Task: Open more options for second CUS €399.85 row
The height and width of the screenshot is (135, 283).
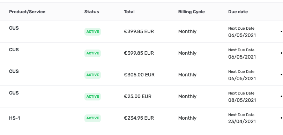Action: point(282,53)
